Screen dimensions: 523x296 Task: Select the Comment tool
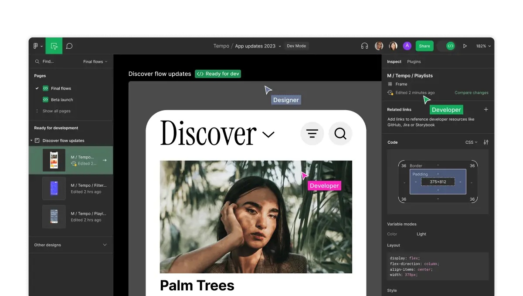click(x=69, y=46)
